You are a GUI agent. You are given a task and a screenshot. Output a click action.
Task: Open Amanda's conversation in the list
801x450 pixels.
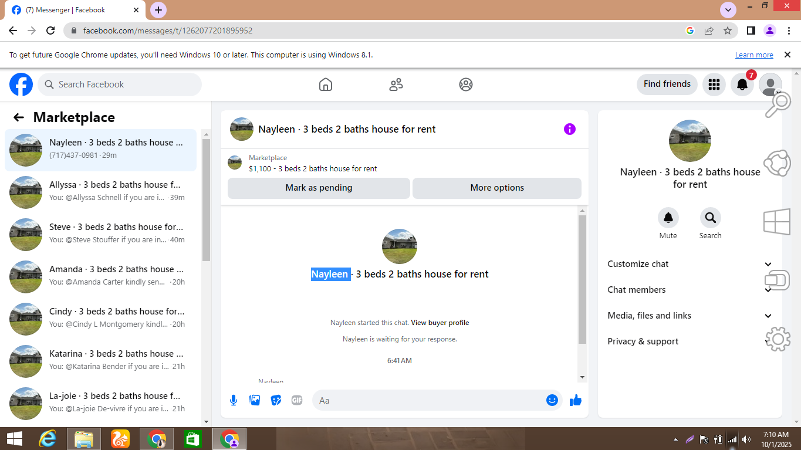[x=101, y=277]
